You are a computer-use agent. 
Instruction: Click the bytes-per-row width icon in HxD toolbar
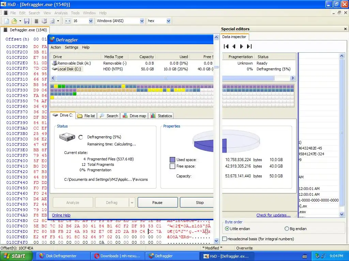68,21
